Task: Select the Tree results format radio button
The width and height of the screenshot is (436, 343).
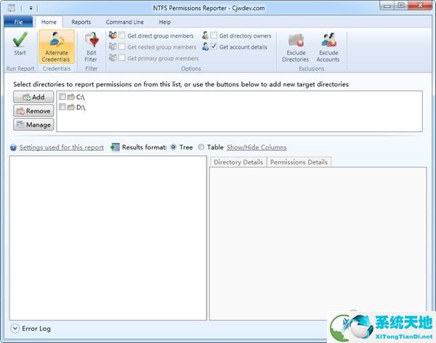Action: (x=173, y=147)
